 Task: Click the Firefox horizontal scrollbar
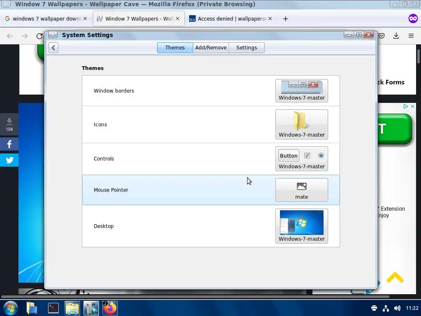click(x=195, y=297)
